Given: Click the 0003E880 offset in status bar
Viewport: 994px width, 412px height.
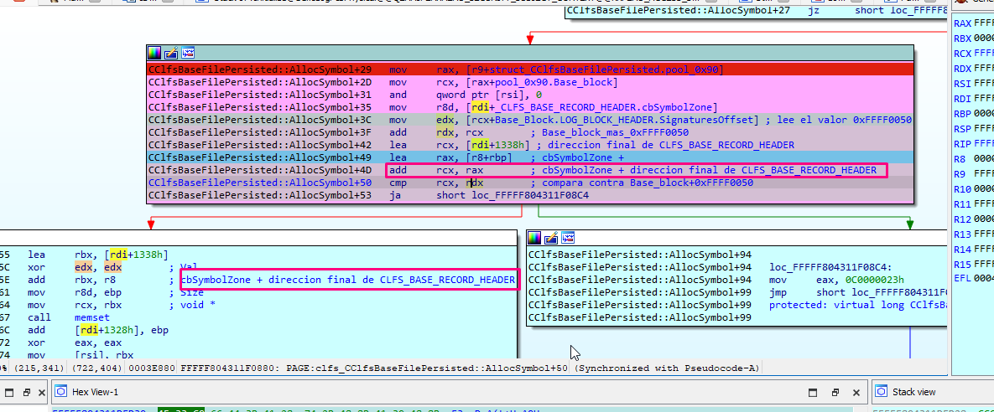Looking at the screenshot, I should pos(153,368).
